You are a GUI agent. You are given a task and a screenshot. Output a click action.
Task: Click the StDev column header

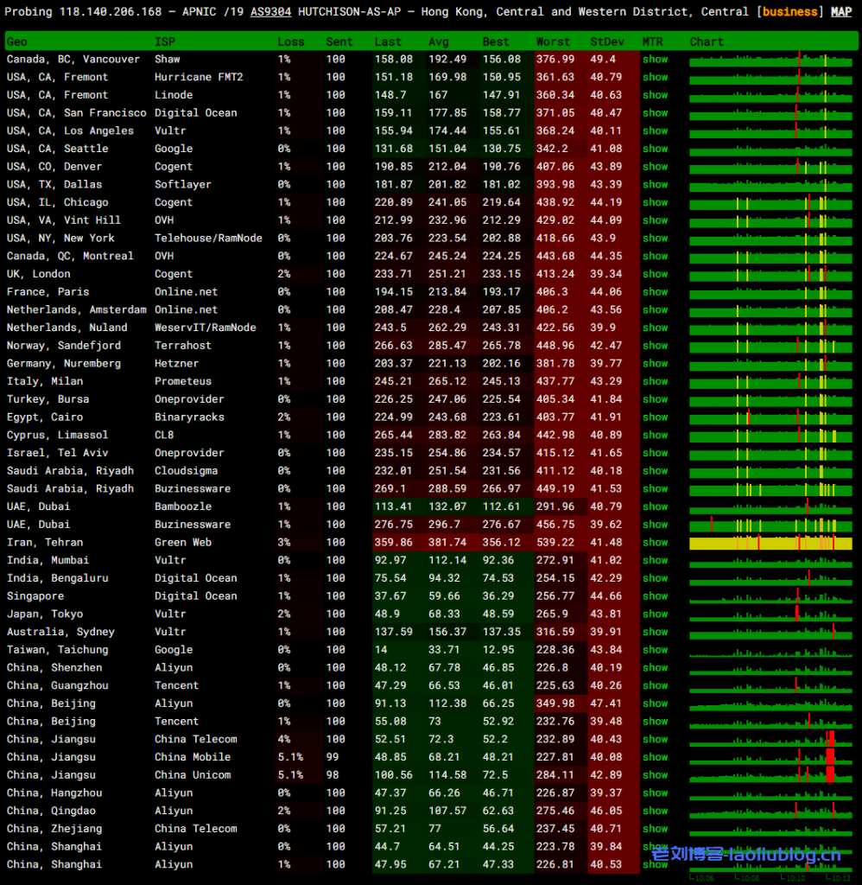[x=609, y=41]
